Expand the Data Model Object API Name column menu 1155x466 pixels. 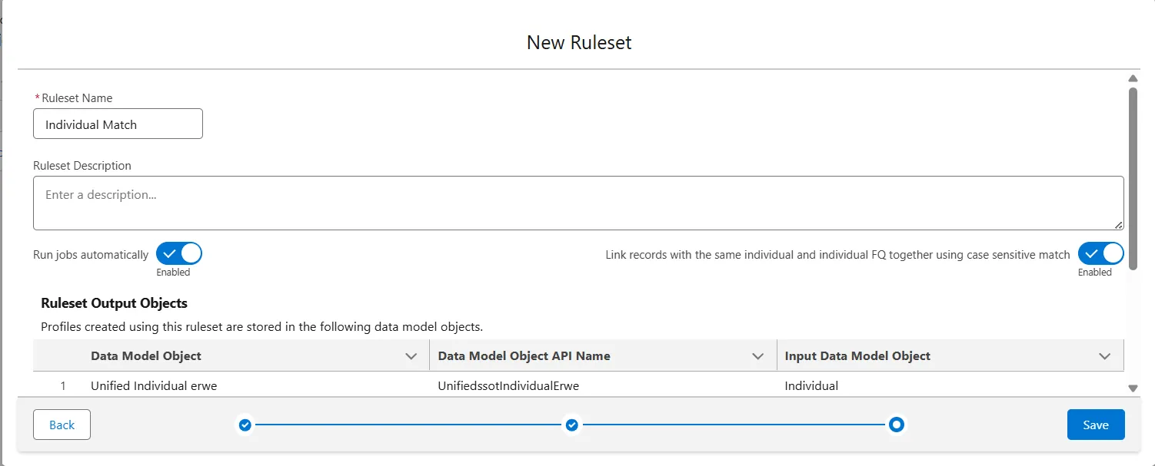point(758,356)
